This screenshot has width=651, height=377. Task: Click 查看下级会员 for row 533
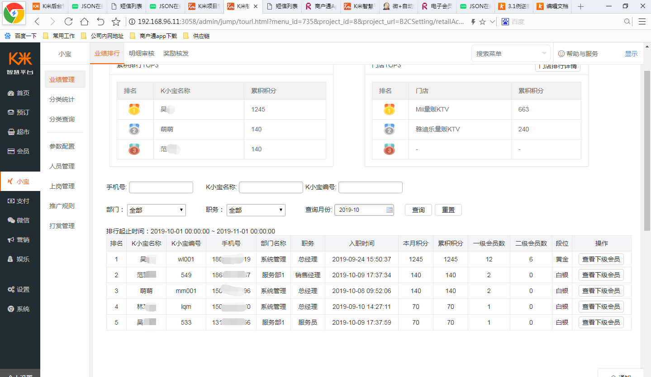point(601,322)
